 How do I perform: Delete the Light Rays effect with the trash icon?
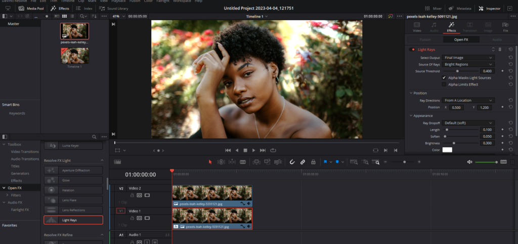coord(500,49)
